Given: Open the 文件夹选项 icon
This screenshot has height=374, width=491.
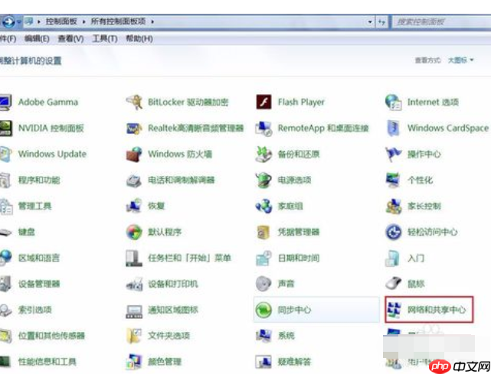Looking at the screenshot, I should coord(134,336).
